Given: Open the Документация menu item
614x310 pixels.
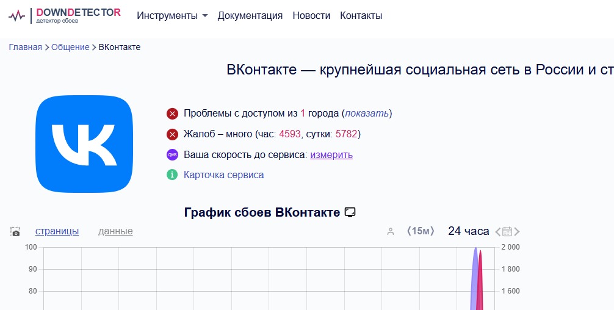Looking at the screenshot, I should (x=250, y=16).
